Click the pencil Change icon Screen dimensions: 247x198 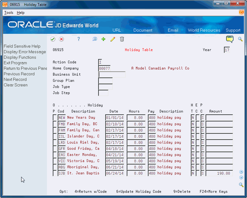pyautogui.click(x=113, y=39)
